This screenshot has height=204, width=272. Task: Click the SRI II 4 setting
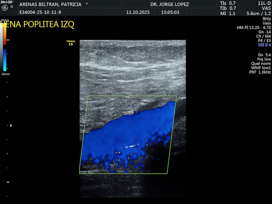tap(264, 45)
